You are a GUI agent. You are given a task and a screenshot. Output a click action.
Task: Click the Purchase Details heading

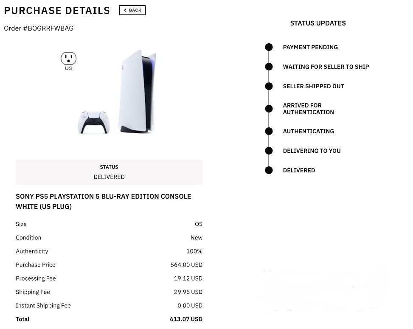click(57, 11)
